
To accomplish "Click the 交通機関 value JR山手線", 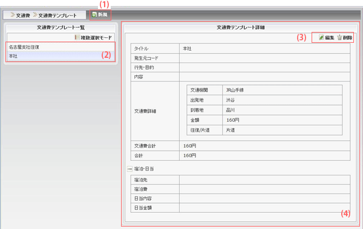I will click(235, 90).
